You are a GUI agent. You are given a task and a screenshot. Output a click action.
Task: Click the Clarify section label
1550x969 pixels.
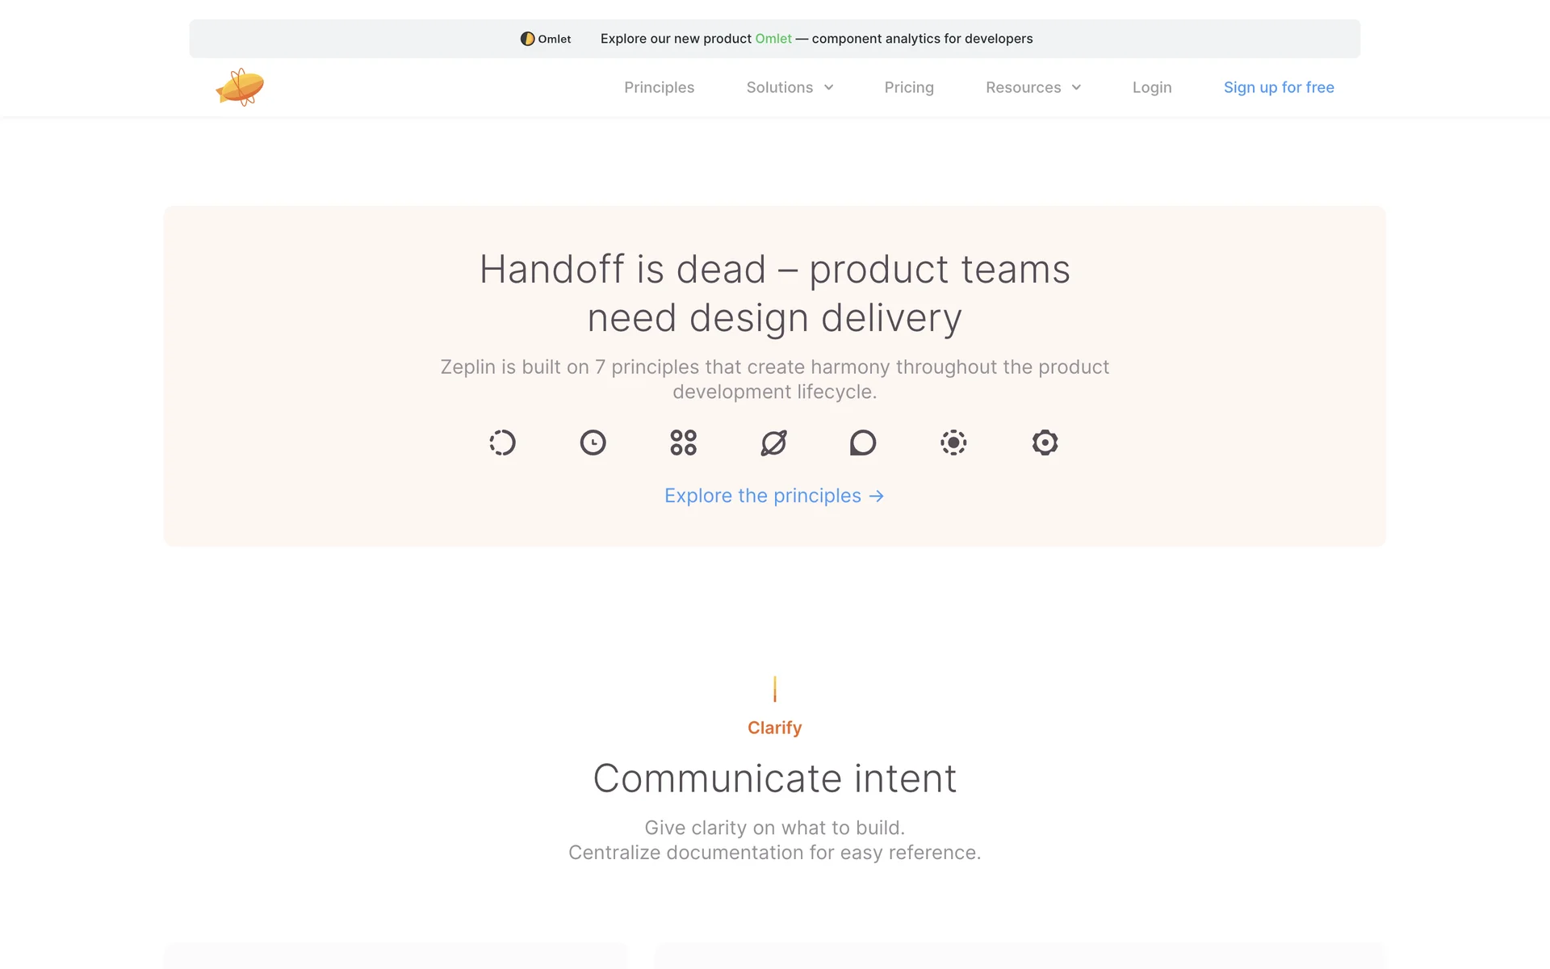774,728
